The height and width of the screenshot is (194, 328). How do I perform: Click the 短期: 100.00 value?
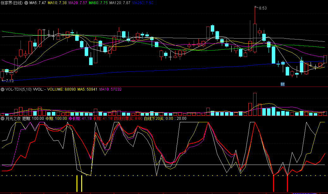33,118
